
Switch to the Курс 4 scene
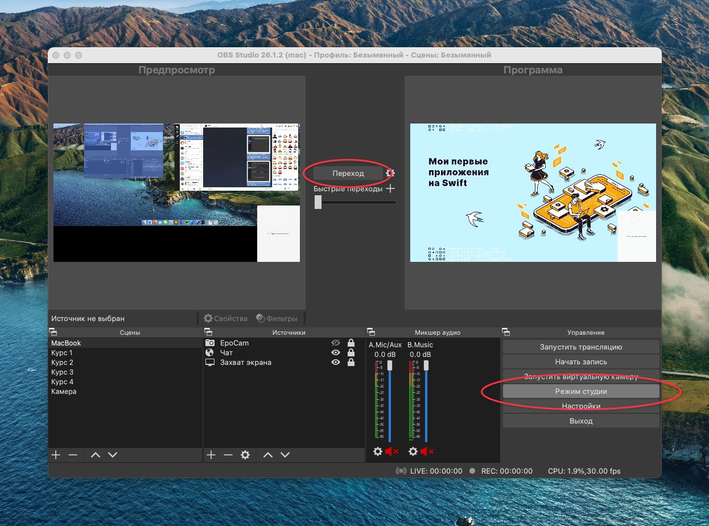pyautogui.click(x=125, y=382)
